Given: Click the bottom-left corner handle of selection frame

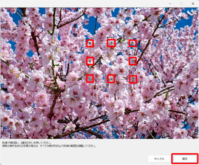Looking at the screenshot, I should click(90, 79).
